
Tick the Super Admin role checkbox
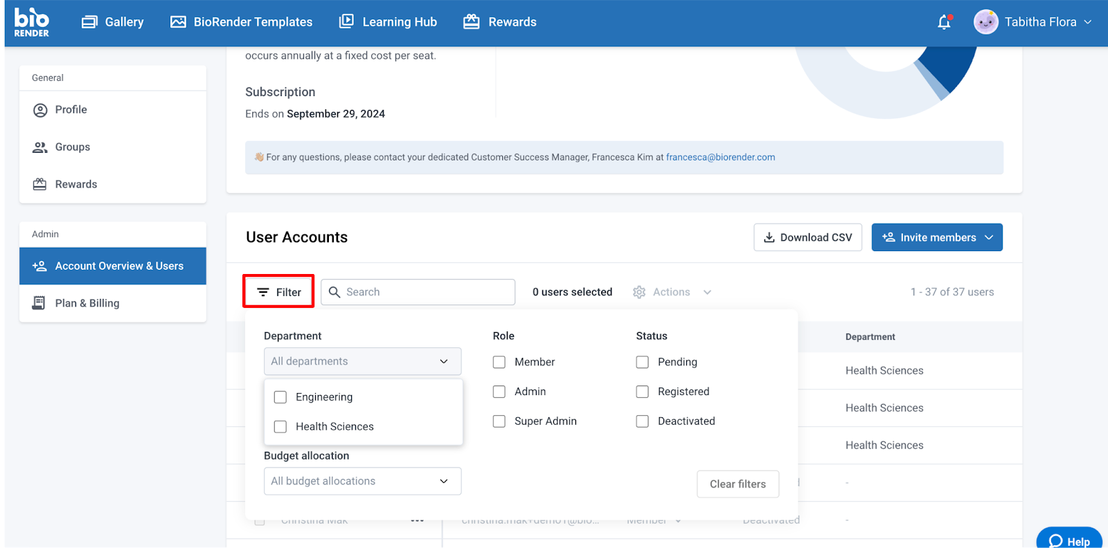pos(499,421)
